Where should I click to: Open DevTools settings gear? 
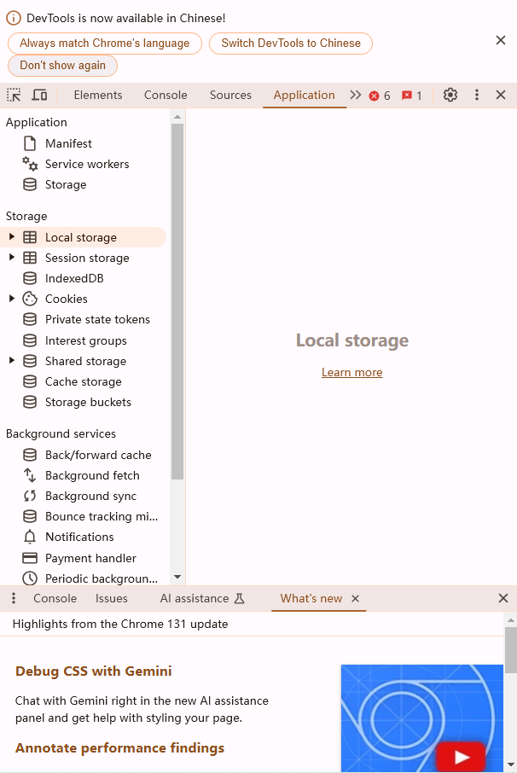[x=450, y=95]
